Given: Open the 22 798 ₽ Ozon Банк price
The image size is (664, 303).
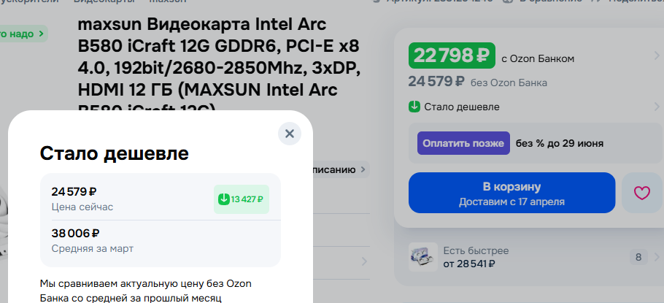Looking at the screenshot, I should [x=452, y=55].
